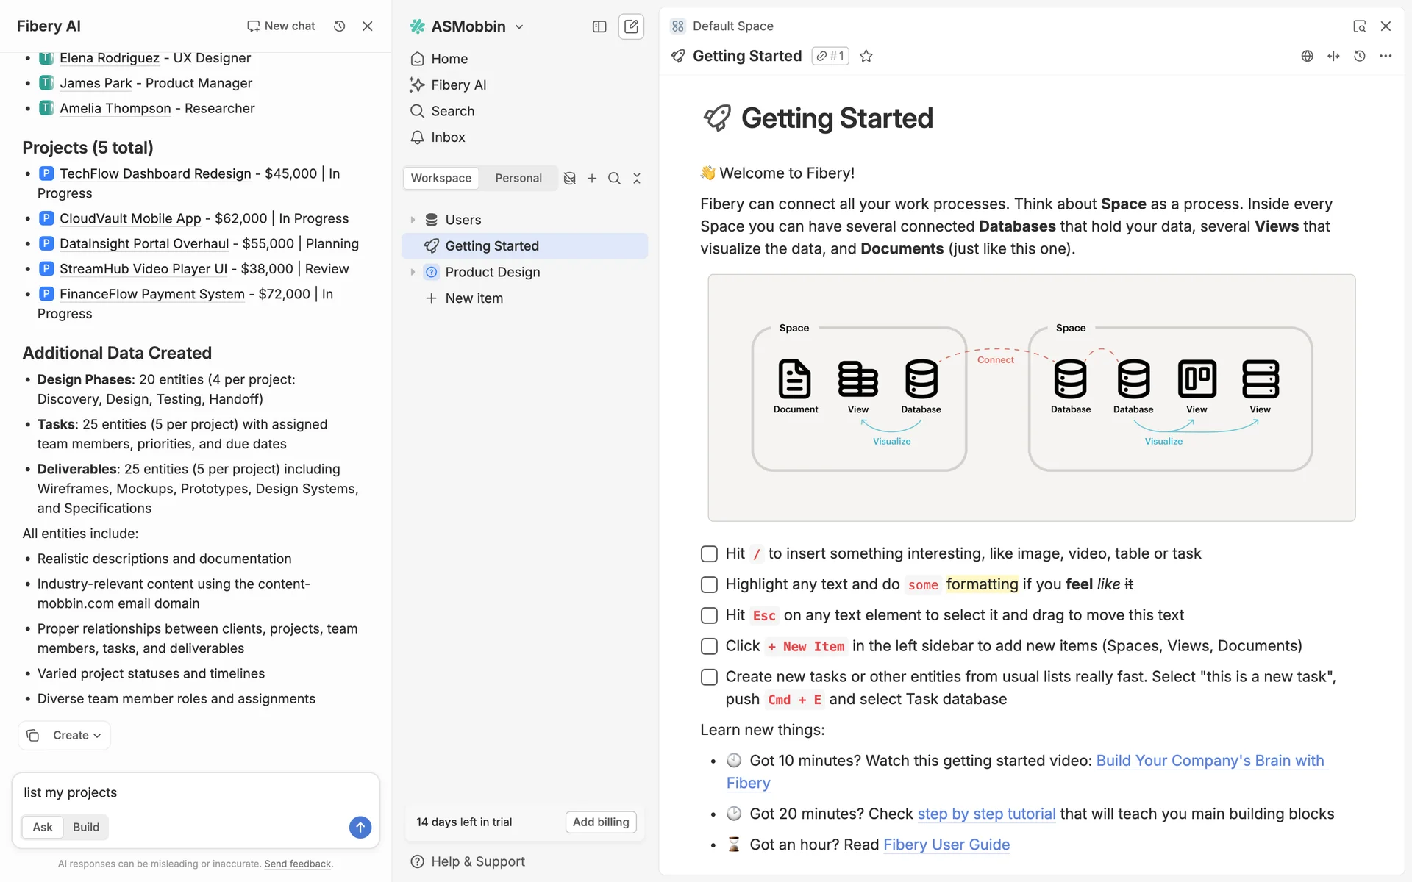The height and width of the screenshot is (882, 1412).
Task: Check the 'Highlight any text' checkbox
Action: point(709,585)
